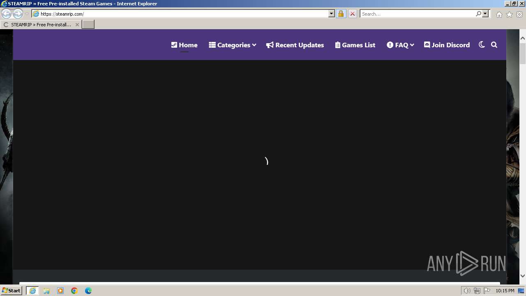
Task: Open the Tools gear icon
Action: point(519,14)
